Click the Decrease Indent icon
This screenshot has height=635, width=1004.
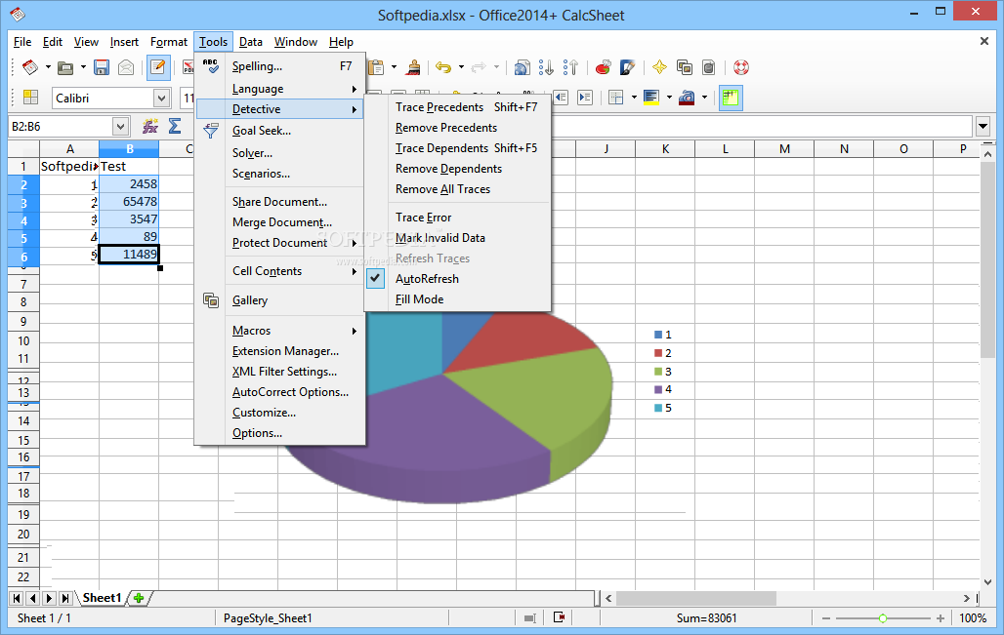point(561,98)
